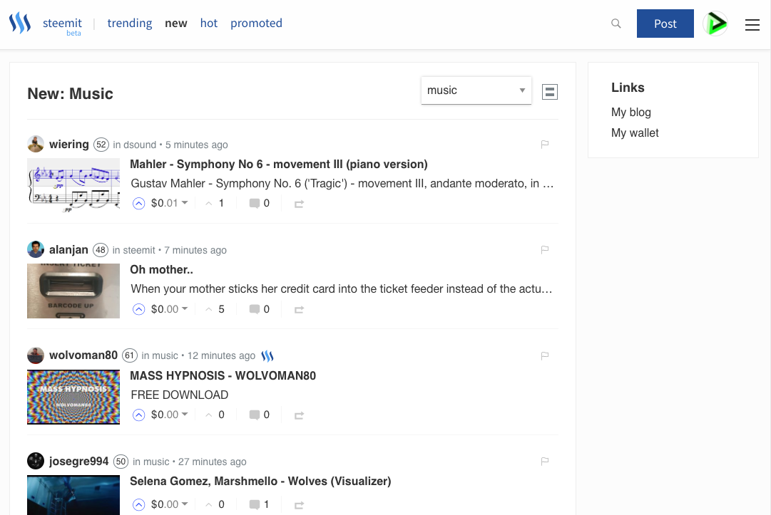
Task: Flag the Oh mother post
Action: tap(545, 250)
